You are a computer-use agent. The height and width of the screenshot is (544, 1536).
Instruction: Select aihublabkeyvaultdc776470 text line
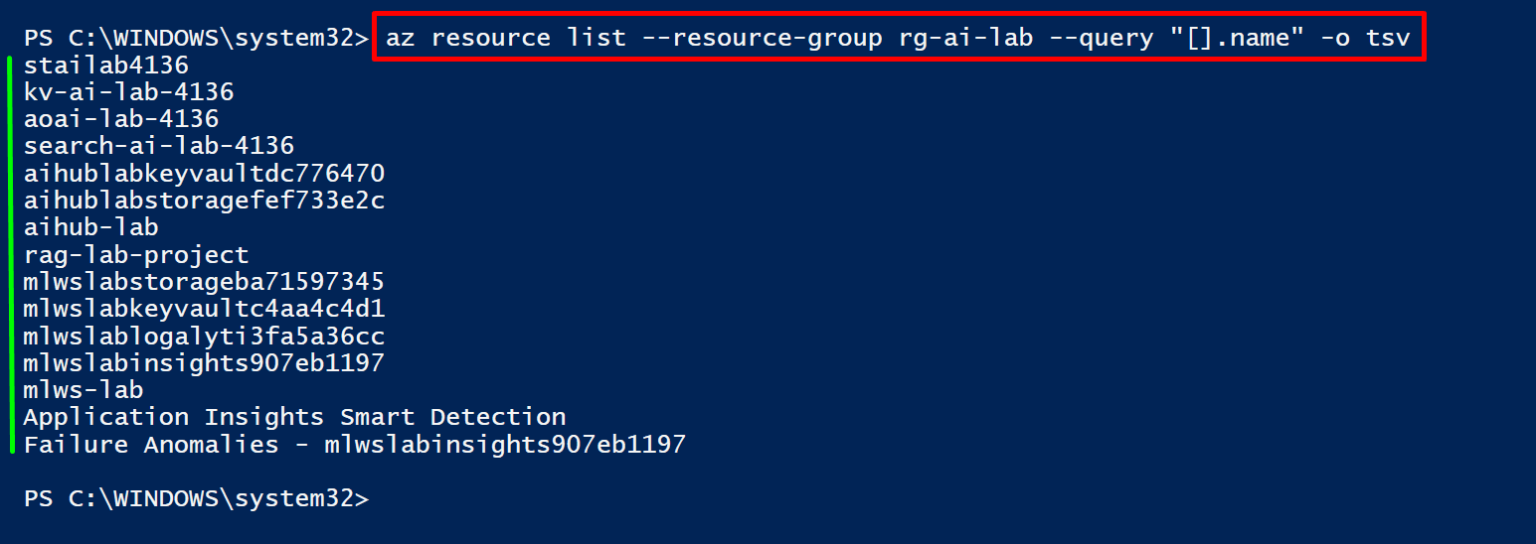[x=204, y=174]
